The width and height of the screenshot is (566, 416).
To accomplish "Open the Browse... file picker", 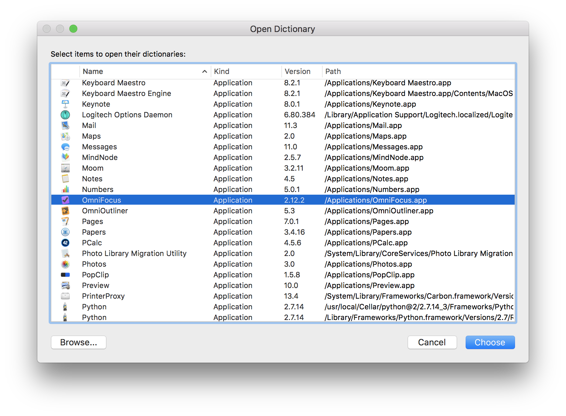I will coord(79,342).
